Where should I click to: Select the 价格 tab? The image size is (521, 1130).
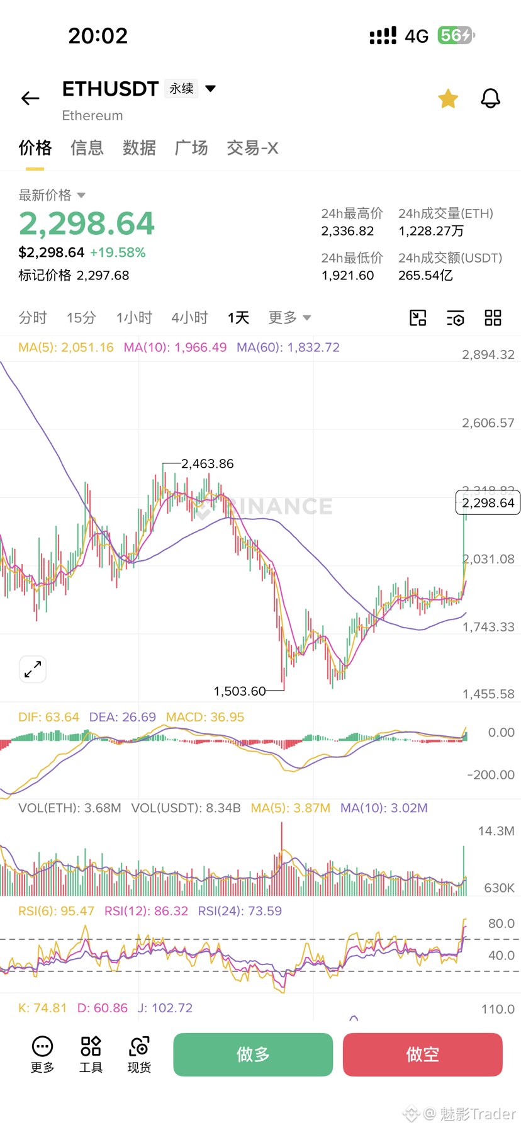[35, 148]
